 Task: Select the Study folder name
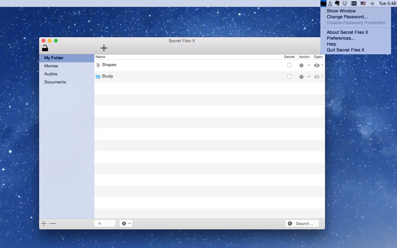[x=107, y=76]
